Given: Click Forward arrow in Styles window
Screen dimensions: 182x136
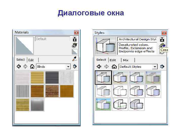Looking at the screenshot, I should point(106,66).
